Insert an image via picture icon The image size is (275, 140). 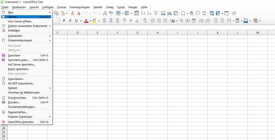pyautogui.click(x=163, y=13)
